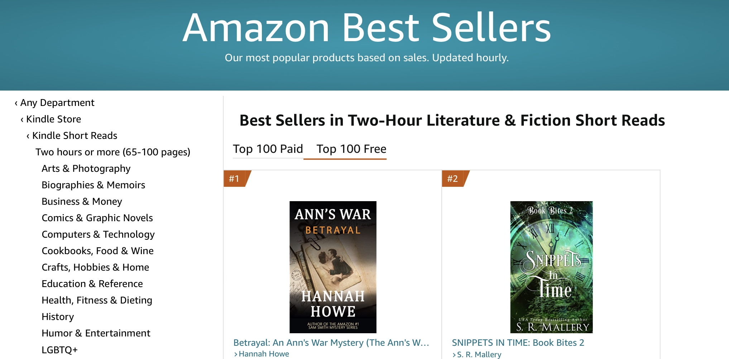This screenshot has height=359, width=729.
Task: Open author Hannah Howe's page
Action: (264, 354)
